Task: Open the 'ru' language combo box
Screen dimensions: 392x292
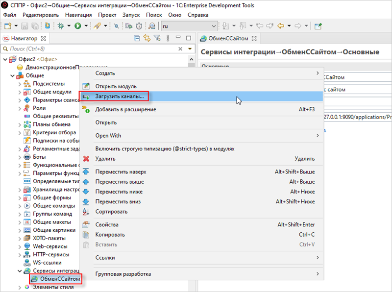Action: 189,25
